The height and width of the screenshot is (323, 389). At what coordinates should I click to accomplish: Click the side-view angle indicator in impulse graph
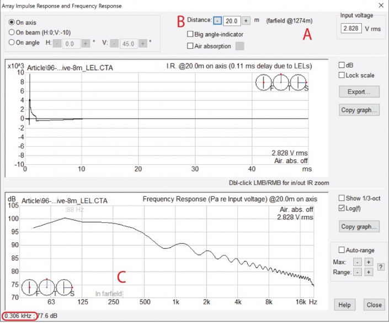point(299,83)
